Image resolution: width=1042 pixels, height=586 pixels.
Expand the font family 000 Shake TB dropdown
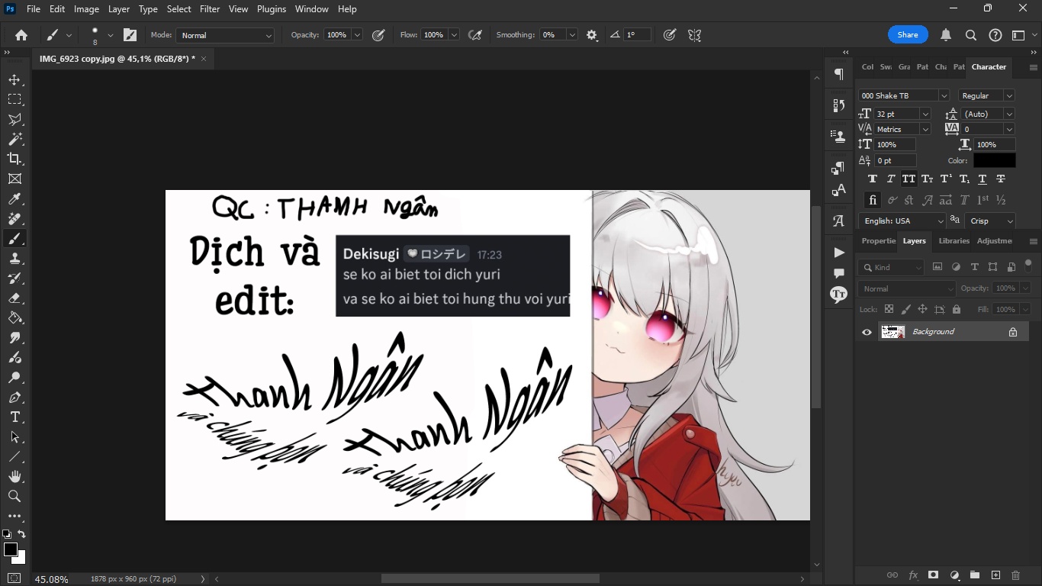pos(944,96)
